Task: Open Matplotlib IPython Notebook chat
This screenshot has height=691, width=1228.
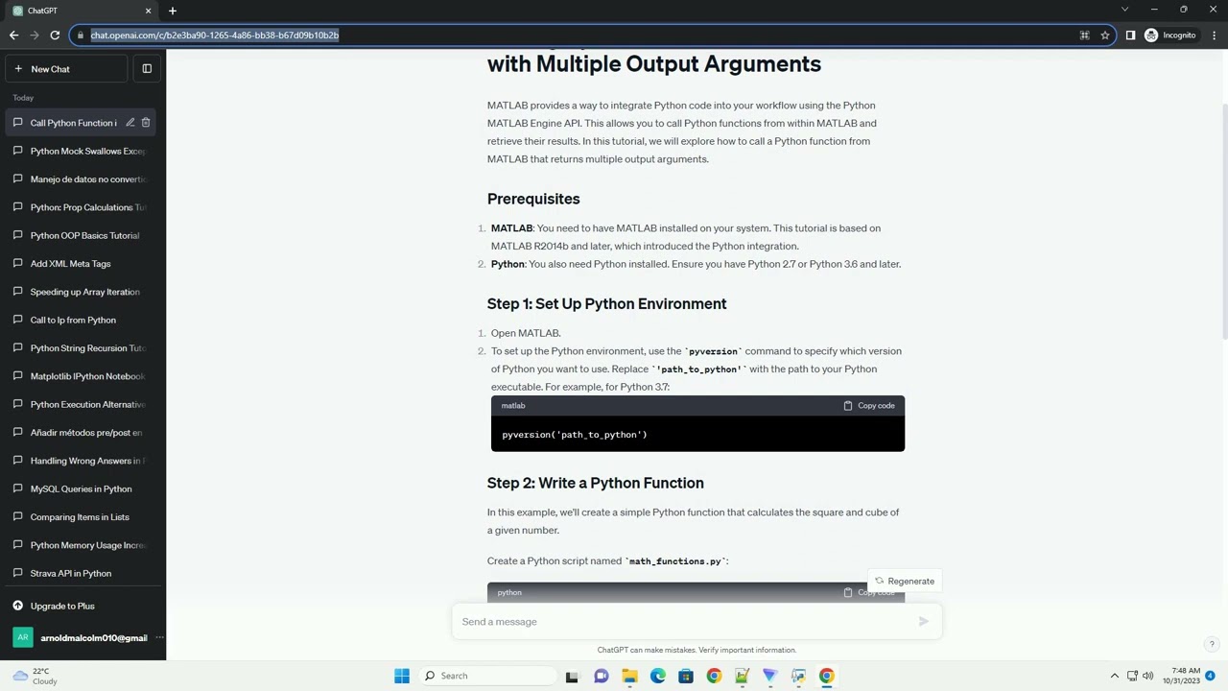Action: coord(83,376)
